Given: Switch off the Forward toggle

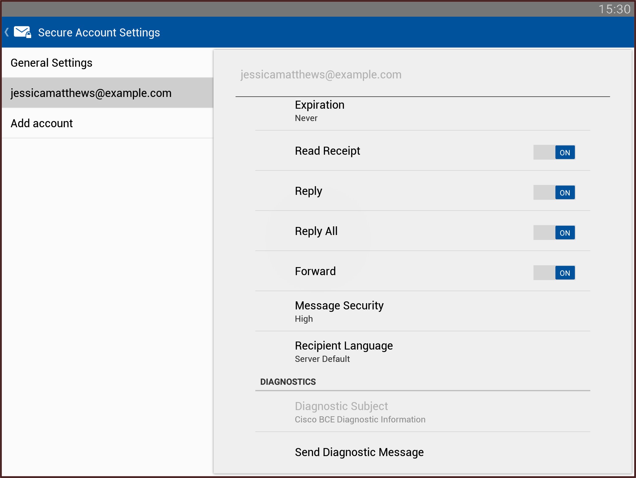Looking at the screenshot, I should click(x=554, y=273).
